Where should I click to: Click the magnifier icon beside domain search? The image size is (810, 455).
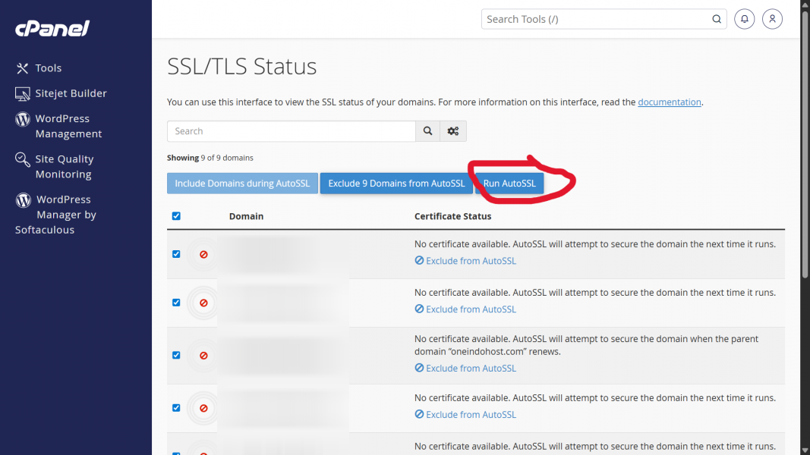(x=428, y=131)
